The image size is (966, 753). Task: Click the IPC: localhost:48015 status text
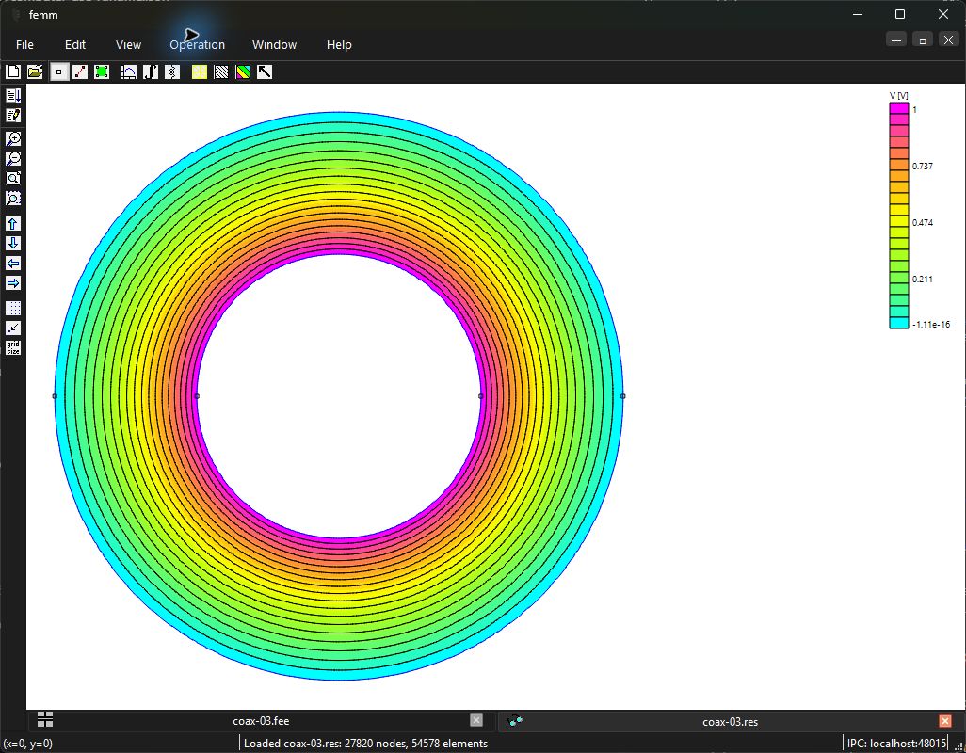[x=896, y=744]
